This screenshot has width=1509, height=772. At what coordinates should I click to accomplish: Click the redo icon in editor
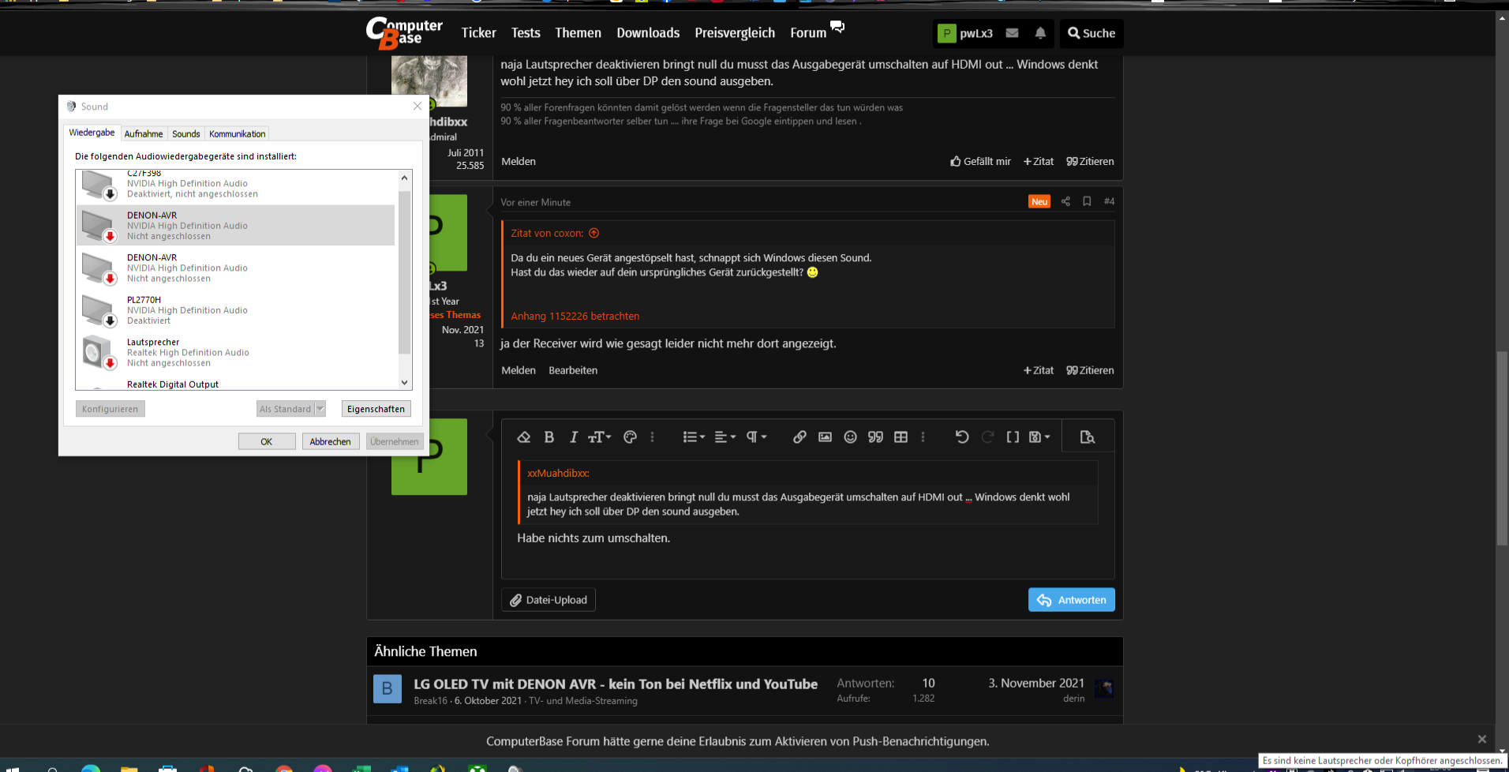(987, 437)
